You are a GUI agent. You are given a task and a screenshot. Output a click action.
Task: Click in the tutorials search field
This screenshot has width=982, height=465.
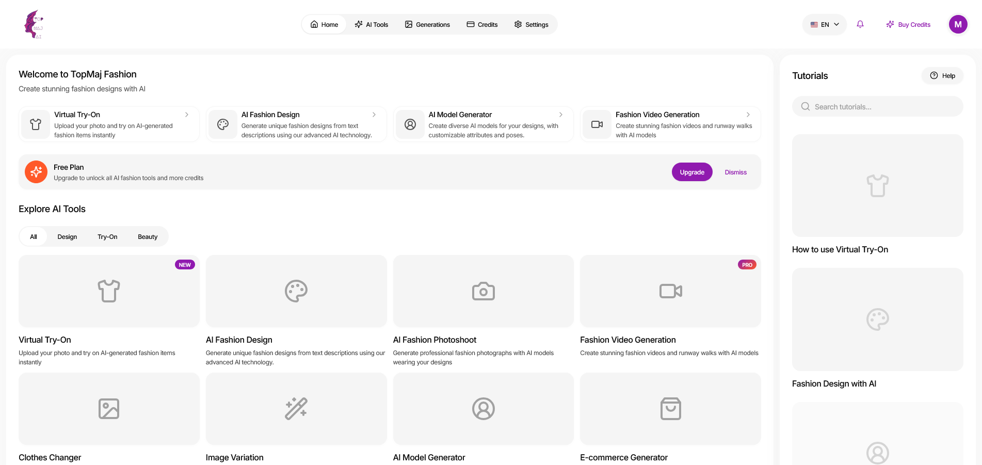pyautogui.click(x=877, y=106)
